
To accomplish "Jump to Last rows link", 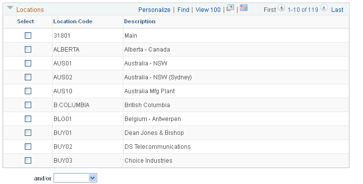I will pos(337,10).
